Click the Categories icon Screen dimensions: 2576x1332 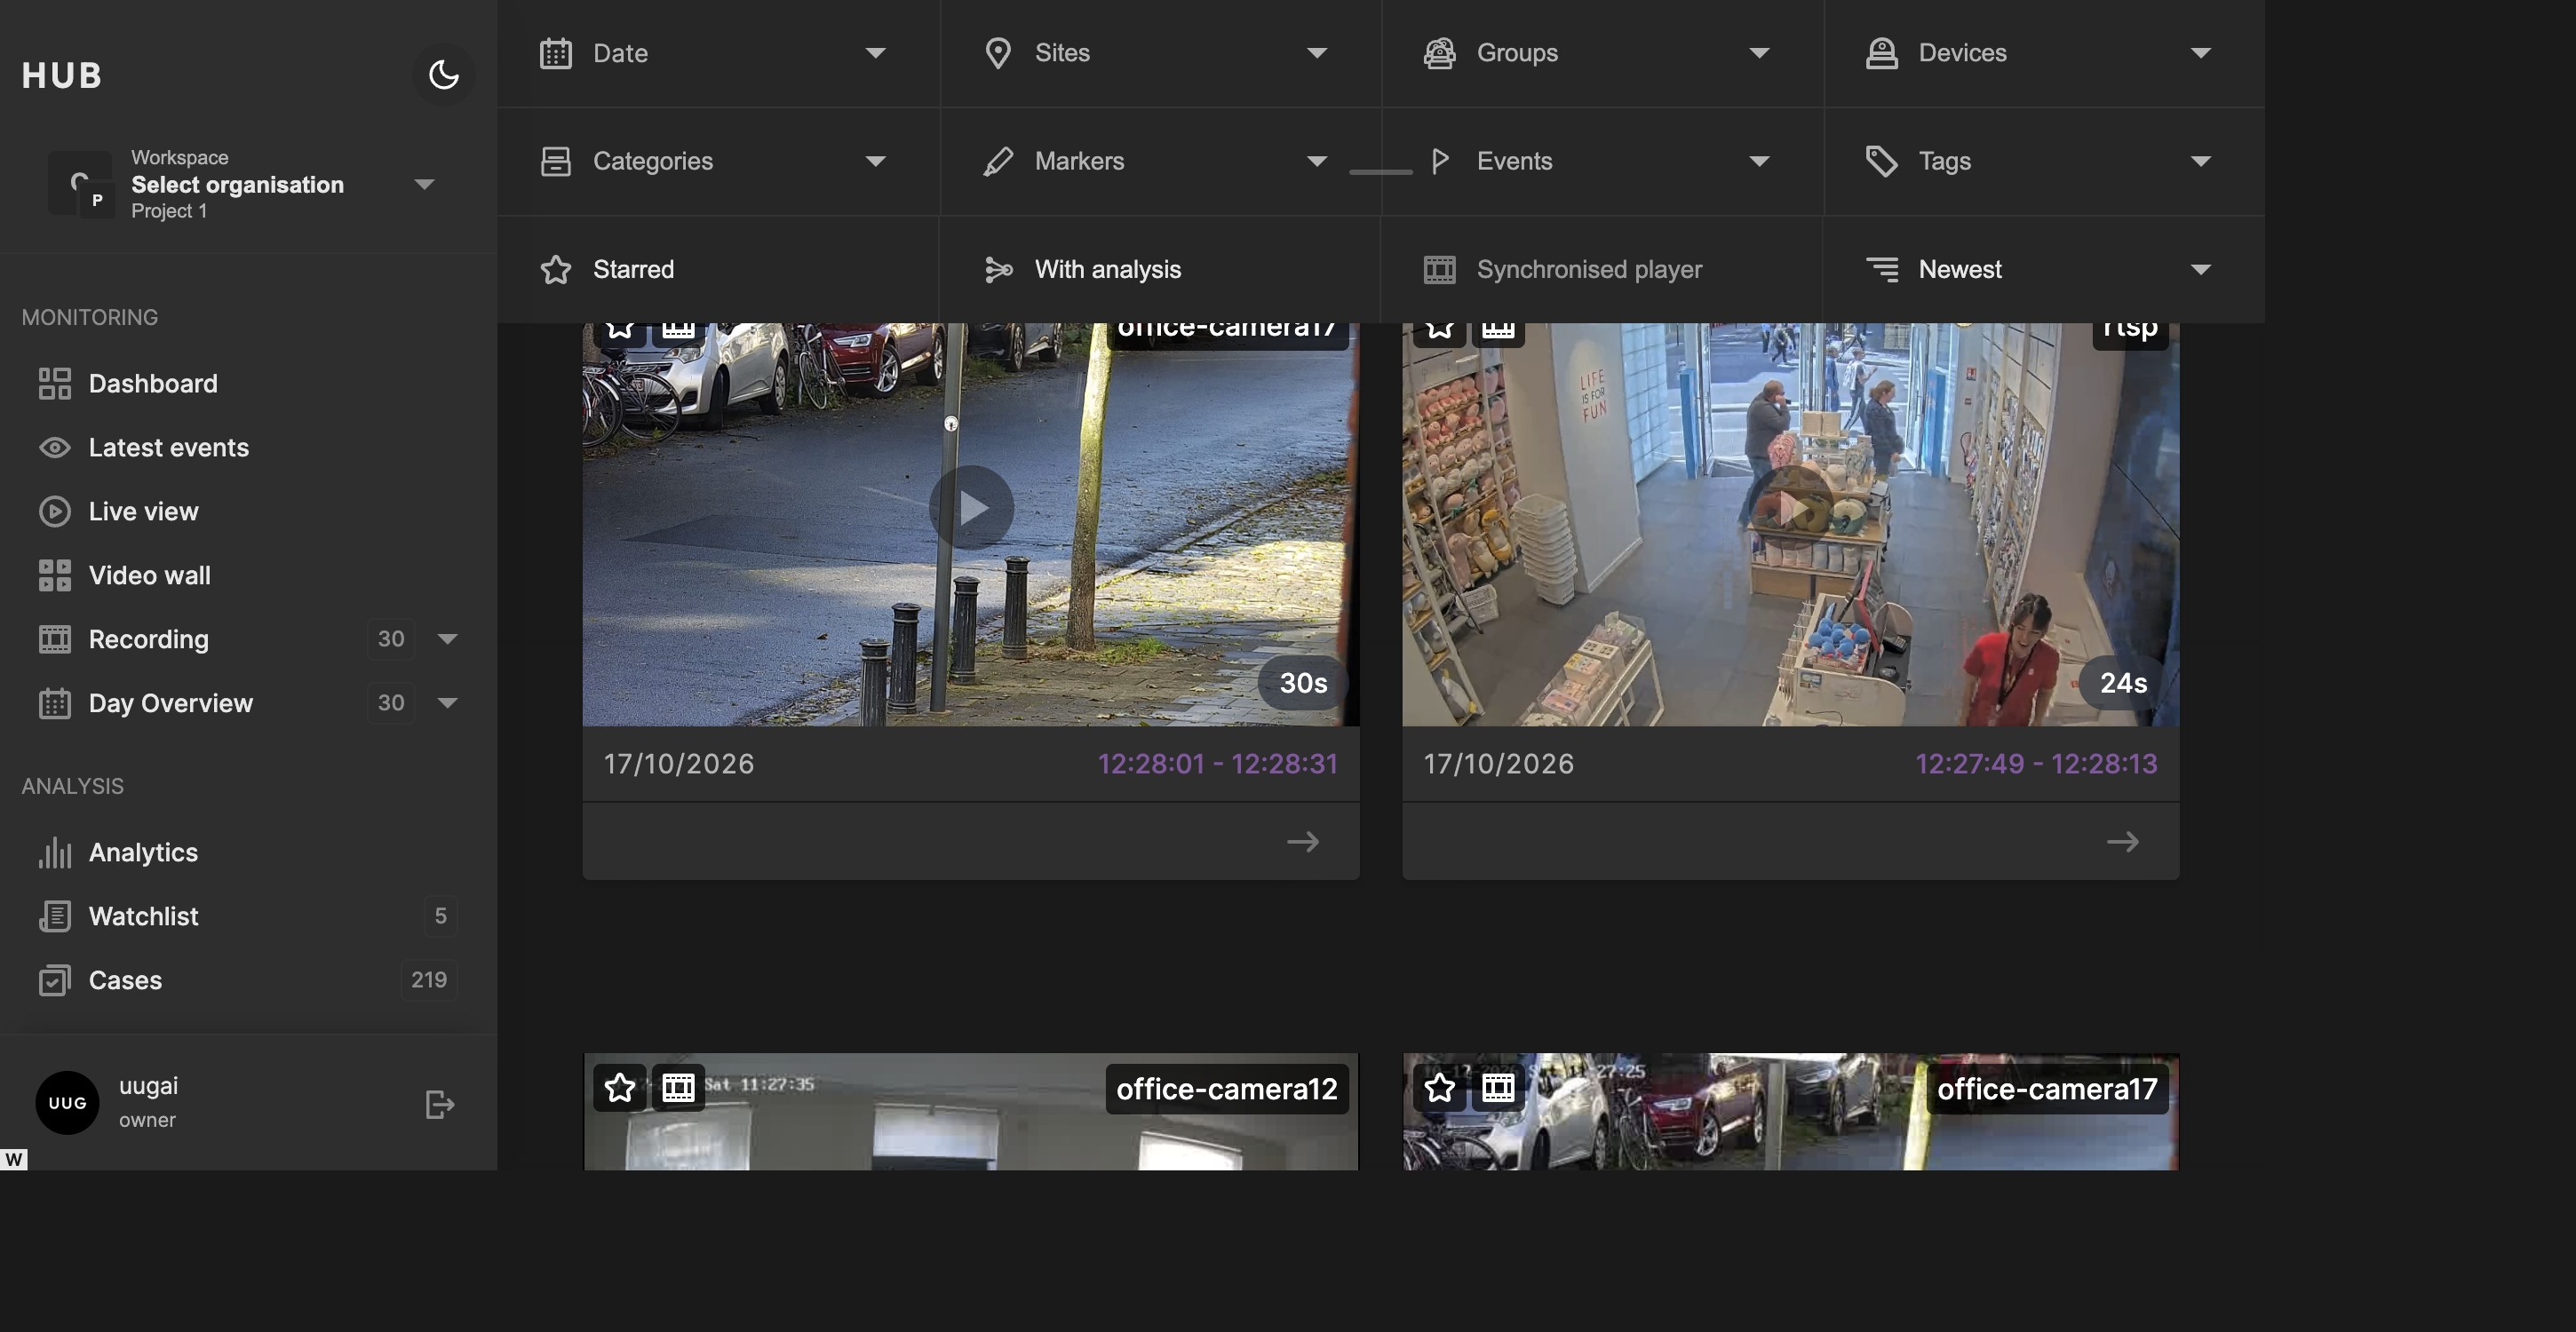tap(555, 161)
